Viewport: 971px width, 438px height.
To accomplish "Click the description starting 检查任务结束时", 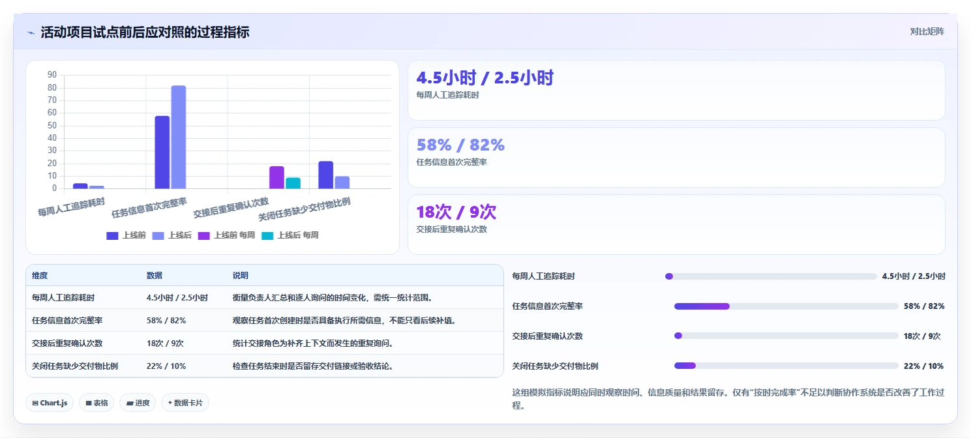I will click(313, 366).
